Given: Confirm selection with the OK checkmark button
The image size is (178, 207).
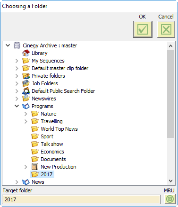Looking at the screenshot, I should [143, 29].
